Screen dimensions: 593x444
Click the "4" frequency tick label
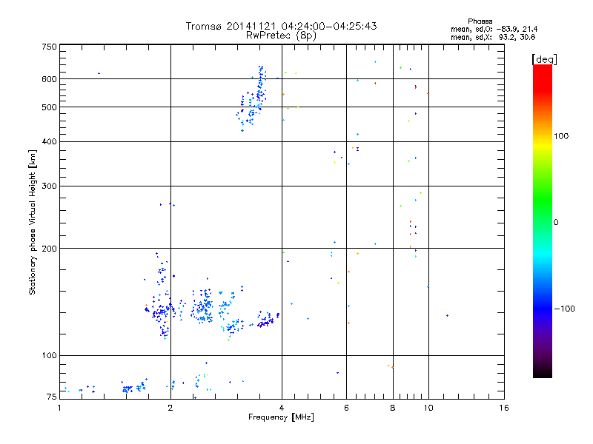(282, 408)
